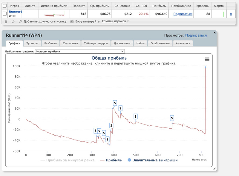This screenshot has width=239, height=176.
Task: Click the copy icon beside Добавить другую статистику
Action: [x=20, y=21]
